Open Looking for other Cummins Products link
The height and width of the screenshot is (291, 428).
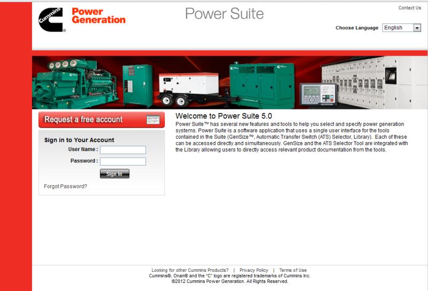click(190, 270)
